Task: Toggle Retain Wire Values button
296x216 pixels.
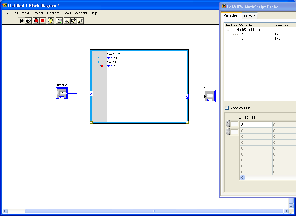Action: (59, 21)
